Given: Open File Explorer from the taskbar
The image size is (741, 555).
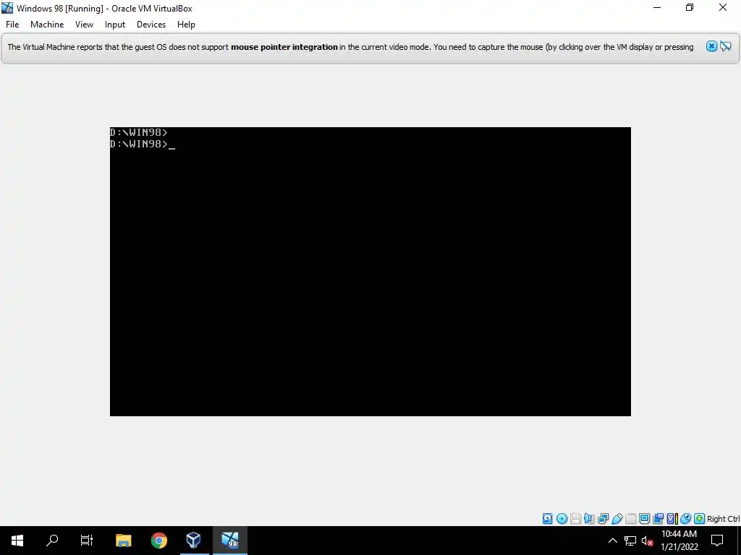Looking at the screenshot, I should point(123,541).
